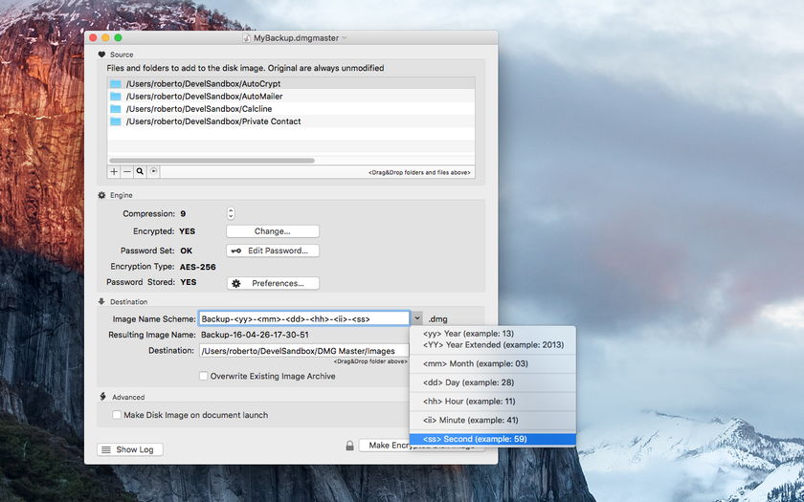Click the small play/arrow icon next to the magnifier
The height and width of the screenshot is (502, 804).
153,171
